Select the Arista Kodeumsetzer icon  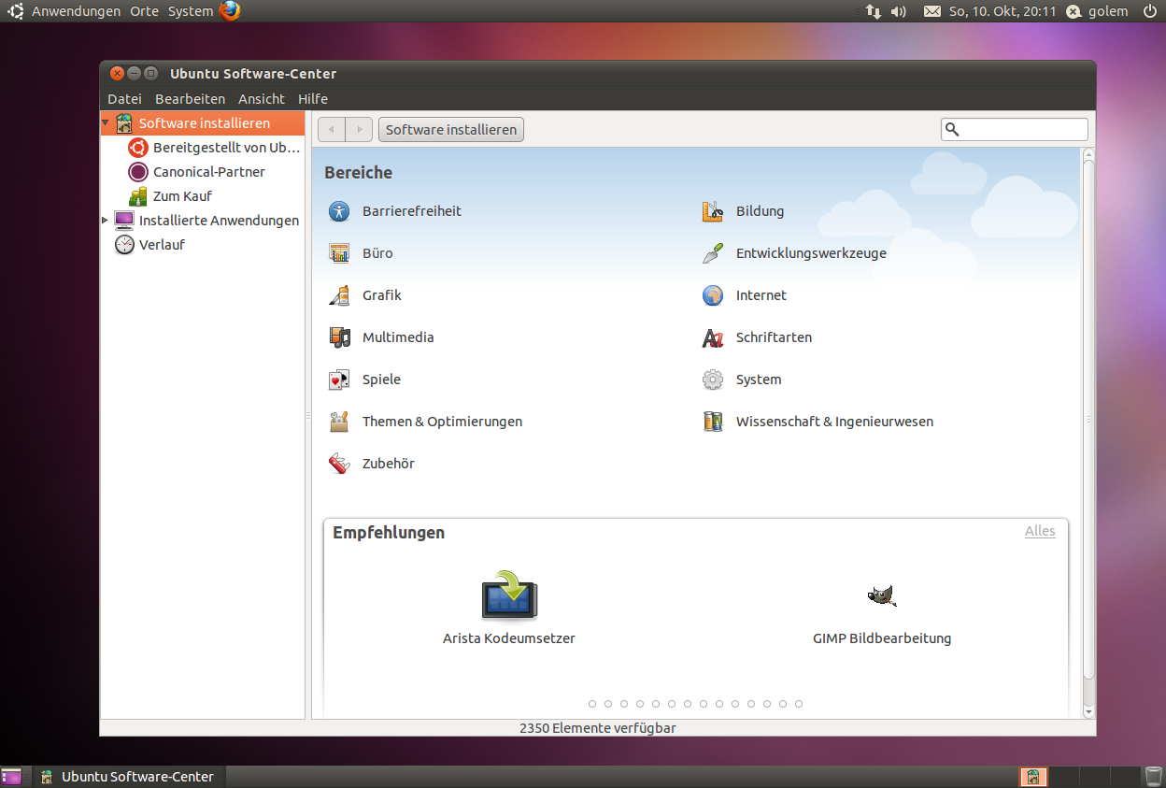[x=509, y=595]
